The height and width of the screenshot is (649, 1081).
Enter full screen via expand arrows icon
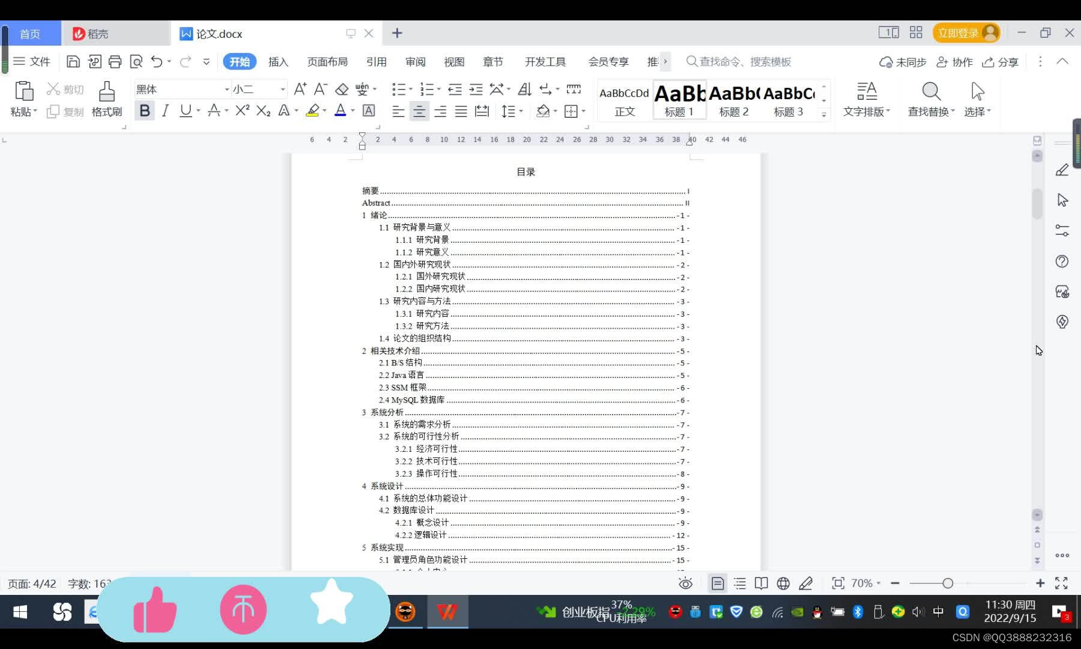[x=1061, y=583]
